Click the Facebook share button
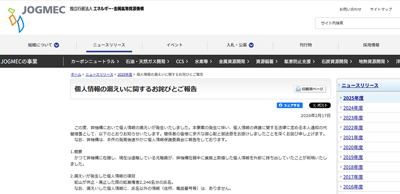Screen dimensions: 400x194 click(x=290, y=105)
